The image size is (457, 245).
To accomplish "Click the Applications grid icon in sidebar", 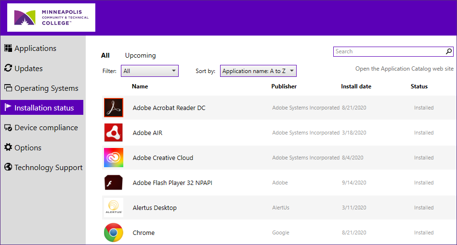I will coord(8,48).
